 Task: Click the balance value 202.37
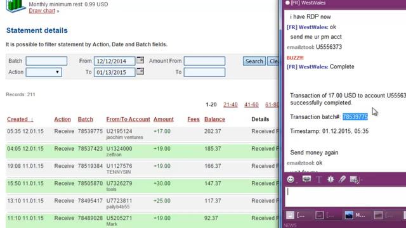pyautogui.click(x=213, y=131)
